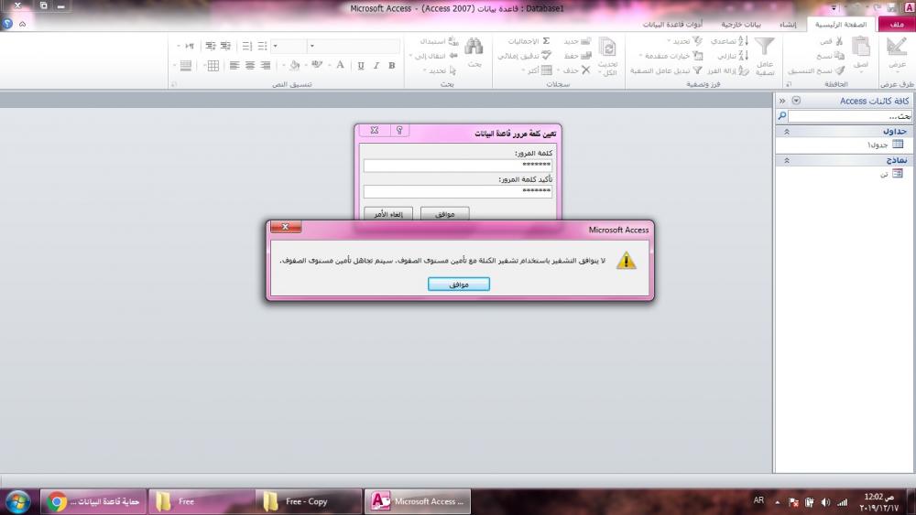The width and height of the screenshot is (916, 515).
Task: Pick the background fill bucket color
Action: [x=294, y=65]
